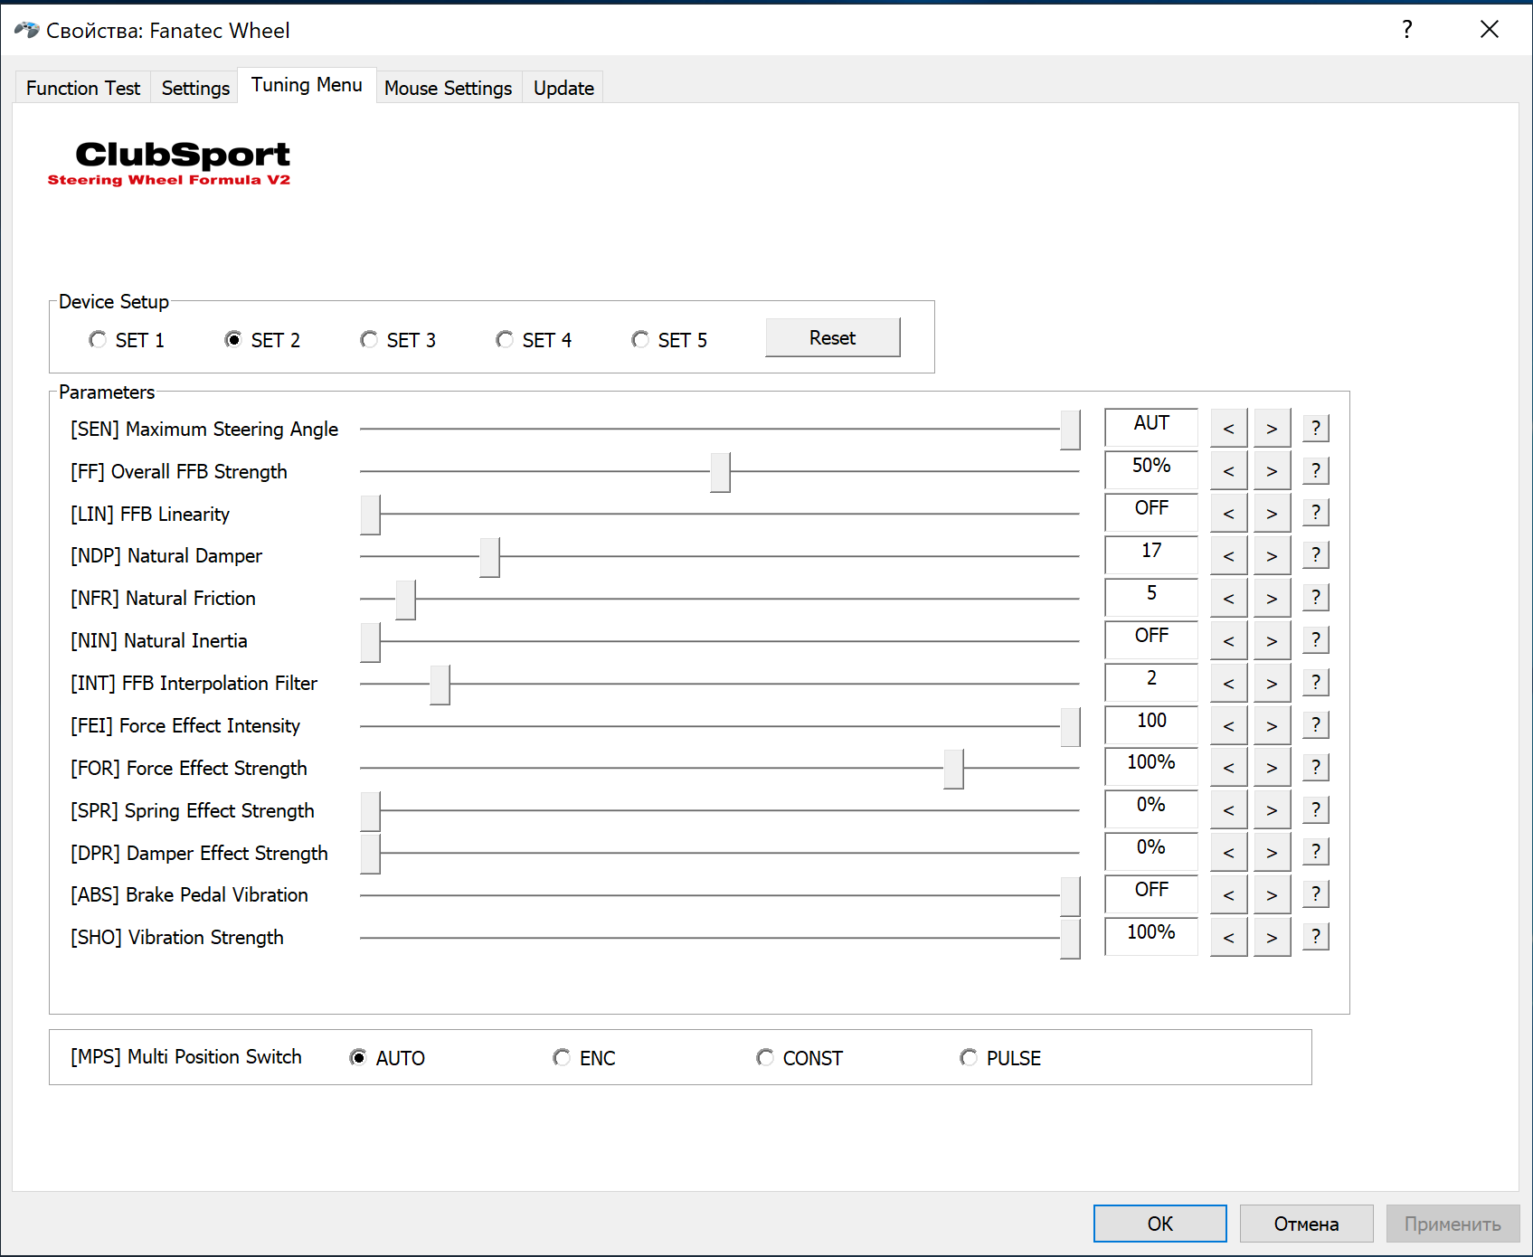Viewport: 1533px width, 1257px height.
Task: Increase FFB Interpolation Filter value
Action: [x=1272, y=683]
